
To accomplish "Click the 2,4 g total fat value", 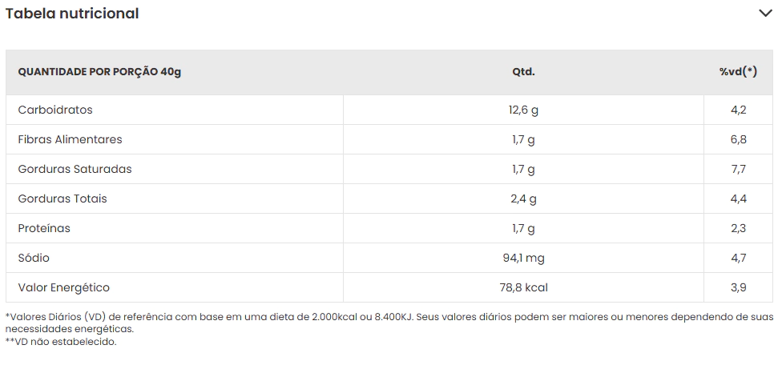I will coord(523,199).
